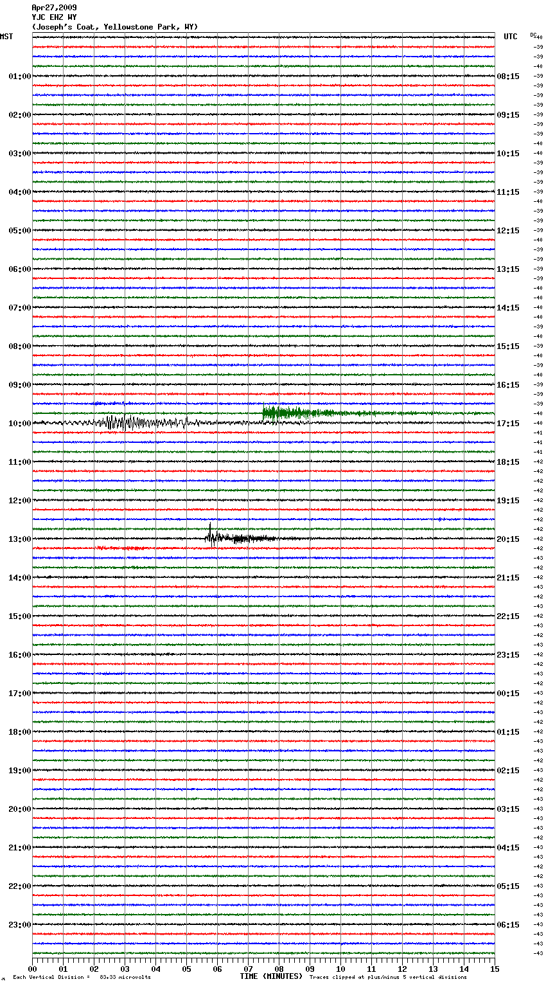Click minute mark 00 on bottom axis
Viewport: 546px width, 986px height.
click(x=32, y=969)
